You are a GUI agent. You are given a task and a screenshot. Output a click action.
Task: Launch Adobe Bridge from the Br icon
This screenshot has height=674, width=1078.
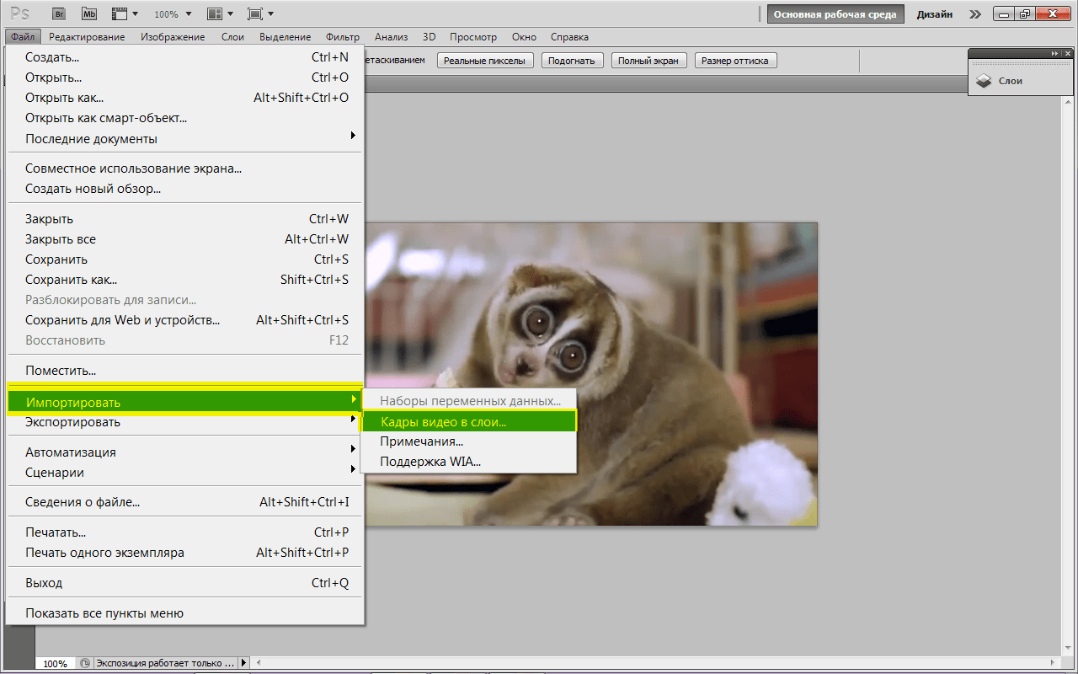(58, 14)
